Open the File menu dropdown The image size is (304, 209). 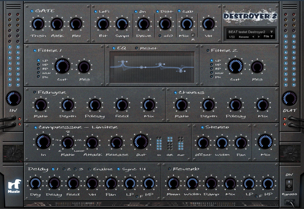[x=268, y=36]
